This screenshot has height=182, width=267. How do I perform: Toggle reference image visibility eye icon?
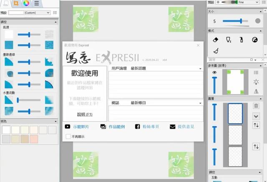(x=214, y=72)
